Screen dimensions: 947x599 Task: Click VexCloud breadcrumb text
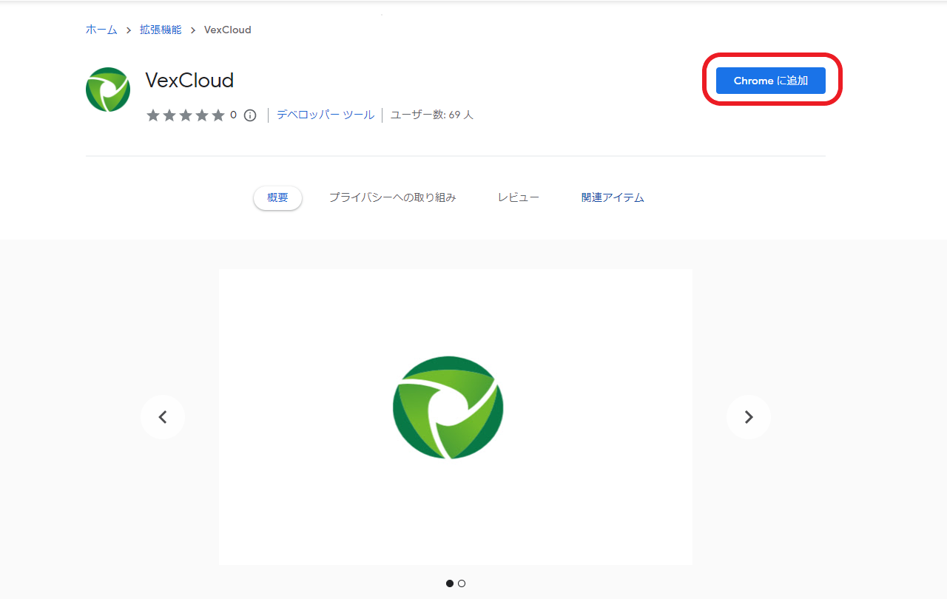coord(228,30)
